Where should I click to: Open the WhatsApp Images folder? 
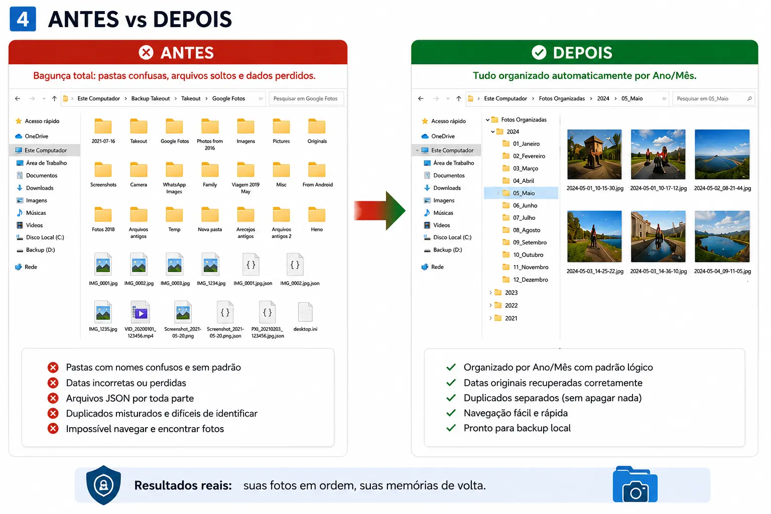[174, 178]
